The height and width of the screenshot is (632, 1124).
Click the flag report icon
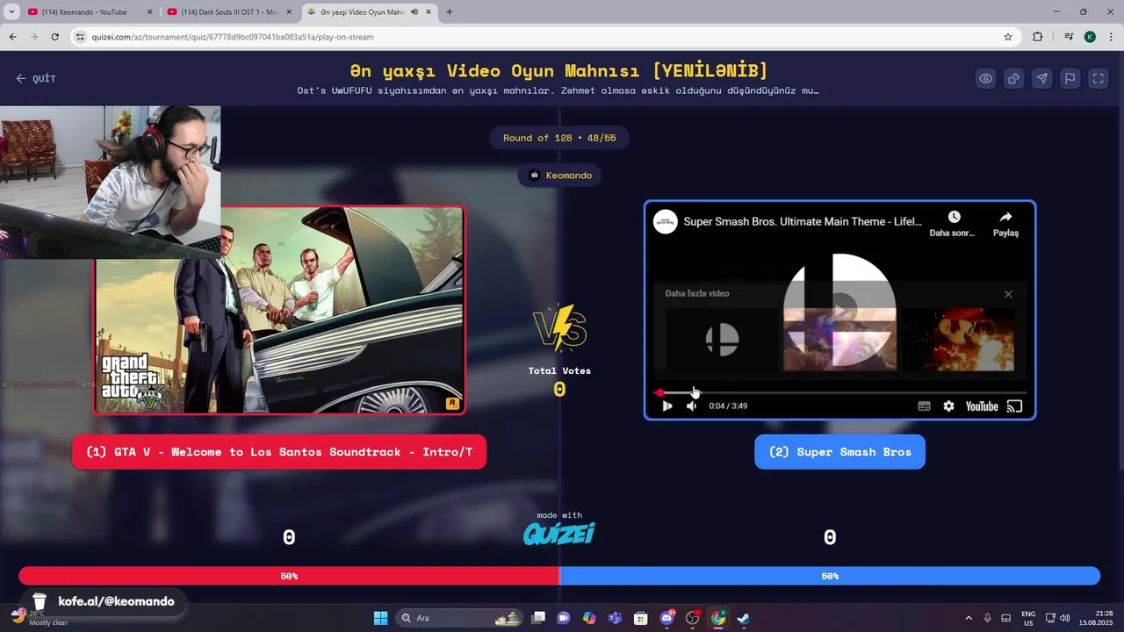tap(1070, 78)
